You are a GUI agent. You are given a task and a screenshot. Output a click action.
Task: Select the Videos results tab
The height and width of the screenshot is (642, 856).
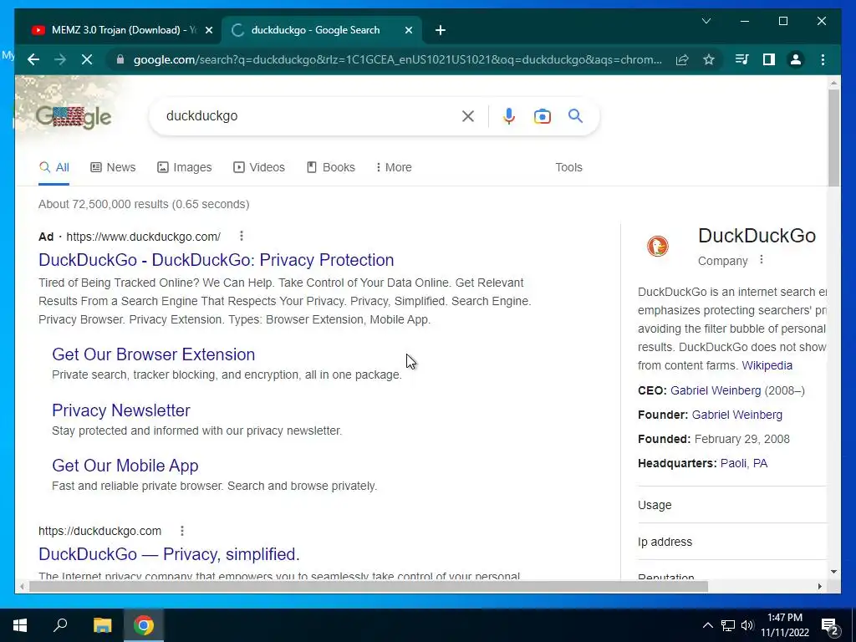point(259,167)
